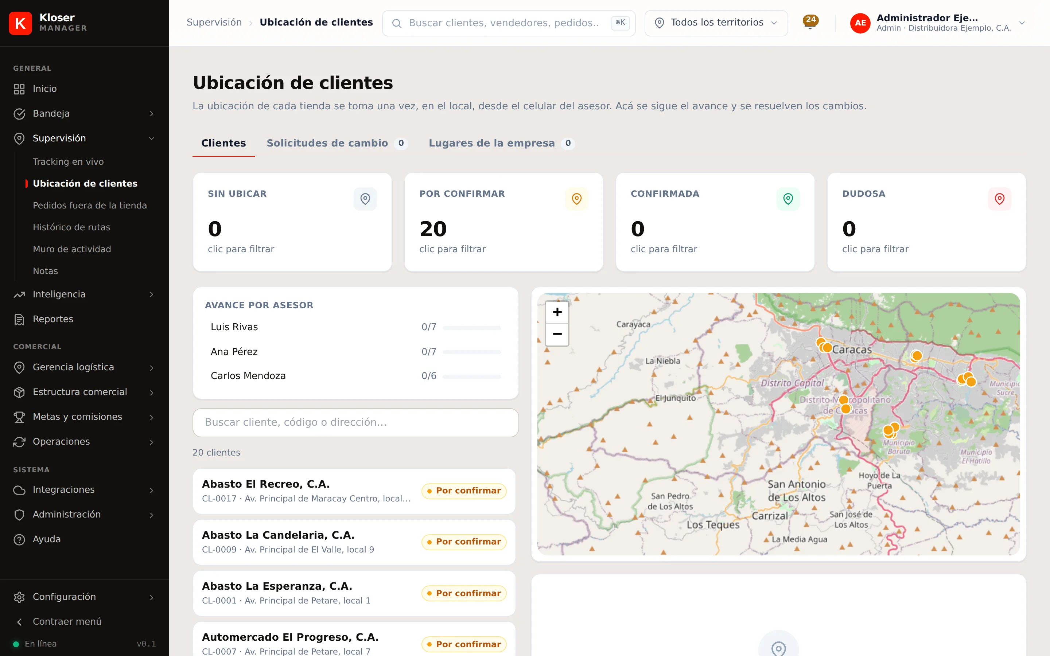Focus the global Buscar clientes, vendedores search
This screenshot has height=656, width=1050.
click(509, 23)
